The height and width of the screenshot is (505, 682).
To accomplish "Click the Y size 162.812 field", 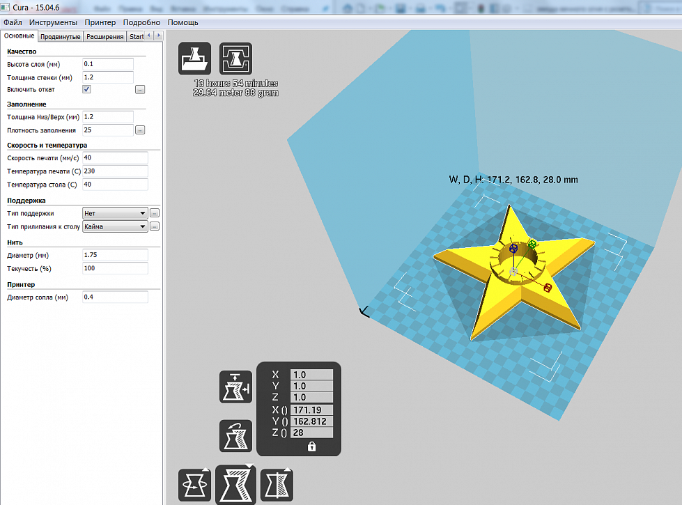I will tap(312, 421).
